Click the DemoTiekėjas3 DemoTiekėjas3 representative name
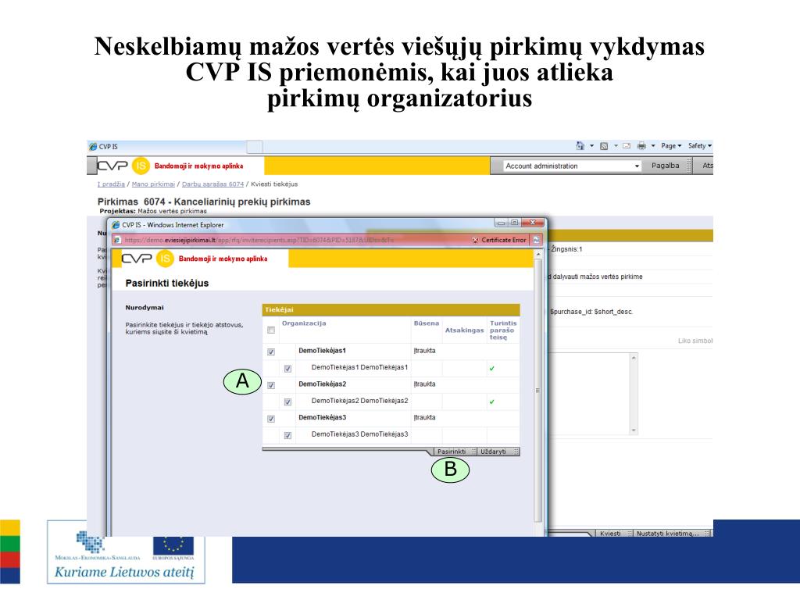 click(359, 434)
